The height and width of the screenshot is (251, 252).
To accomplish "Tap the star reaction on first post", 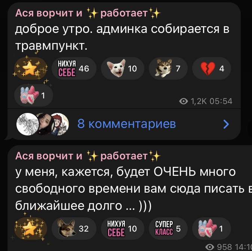I will click(x=30, y=68).
